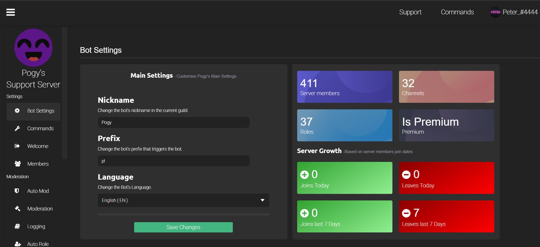Click the Leaves Today red card

click(x=446, y=178)
